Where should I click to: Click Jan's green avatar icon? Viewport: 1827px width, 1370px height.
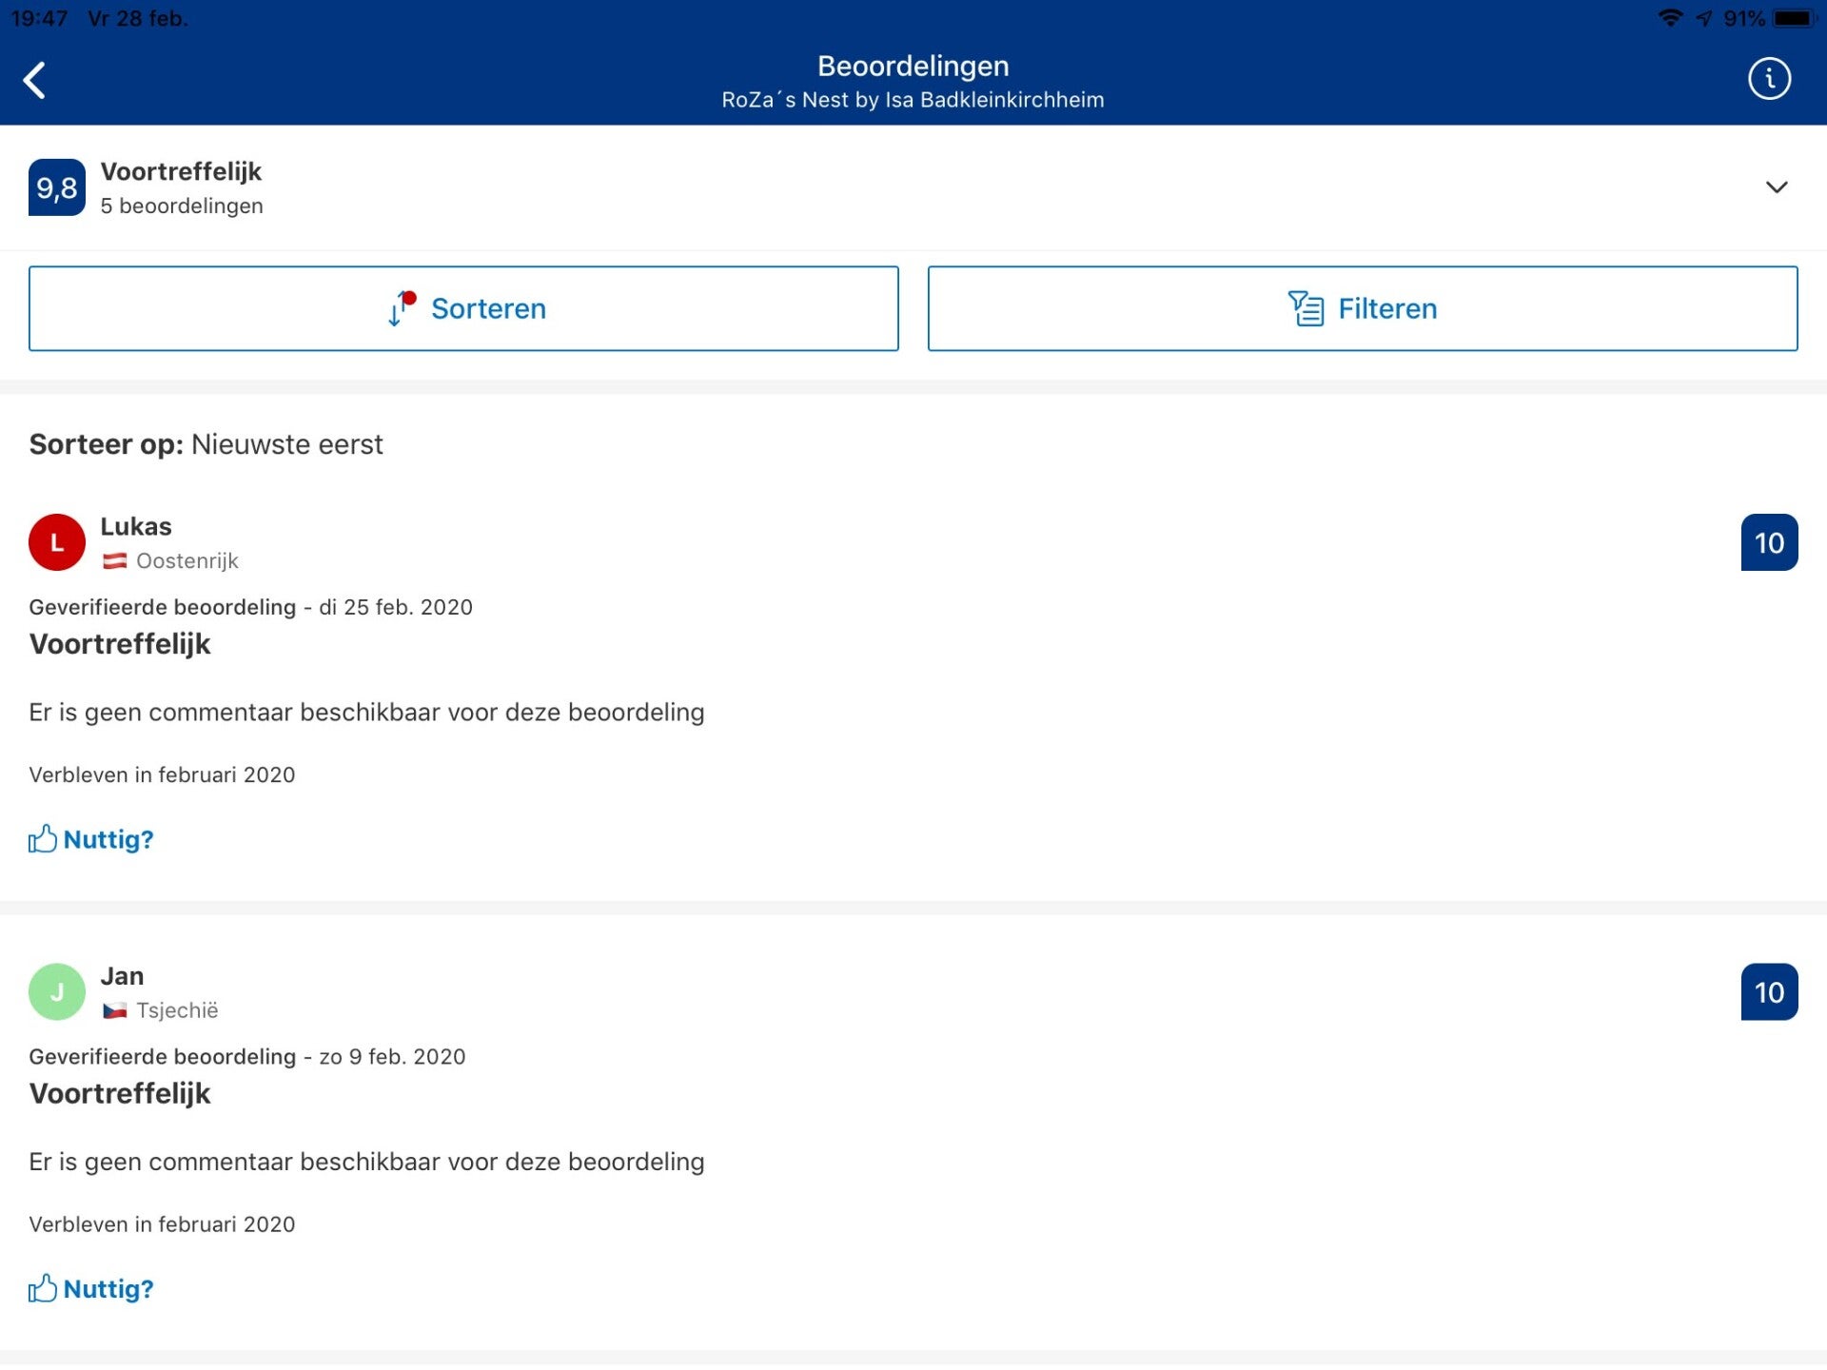57,992
